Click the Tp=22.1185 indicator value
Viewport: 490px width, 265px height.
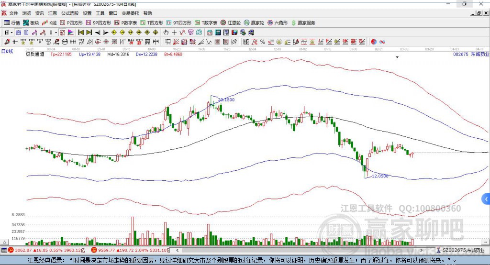[x=61, y=54]
